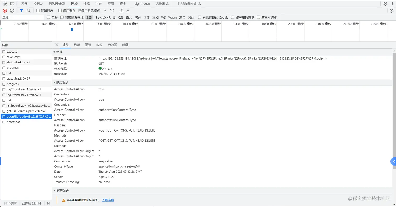Toggle the 停用缓存 checkbox
The height and width of the screenshot is (207, 396).
[60, 11]
